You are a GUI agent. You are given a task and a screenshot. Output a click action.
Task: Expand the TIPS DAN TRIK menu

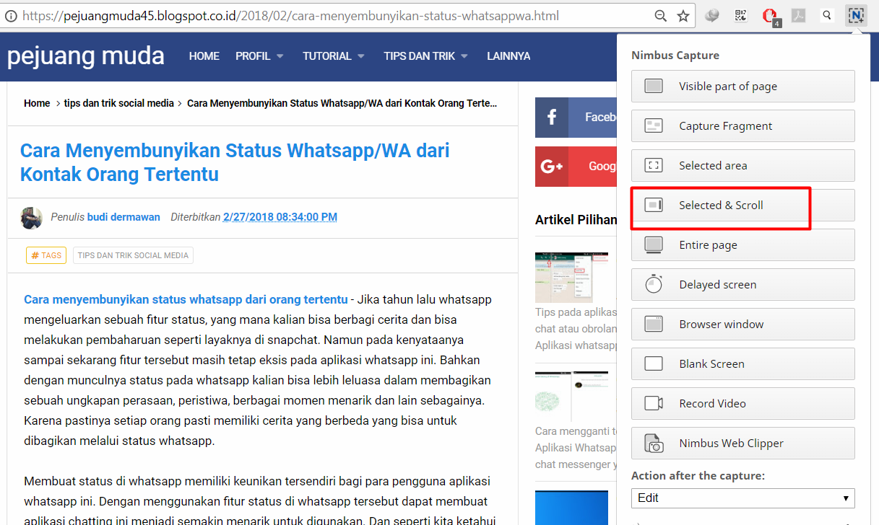tap(426, 56)
